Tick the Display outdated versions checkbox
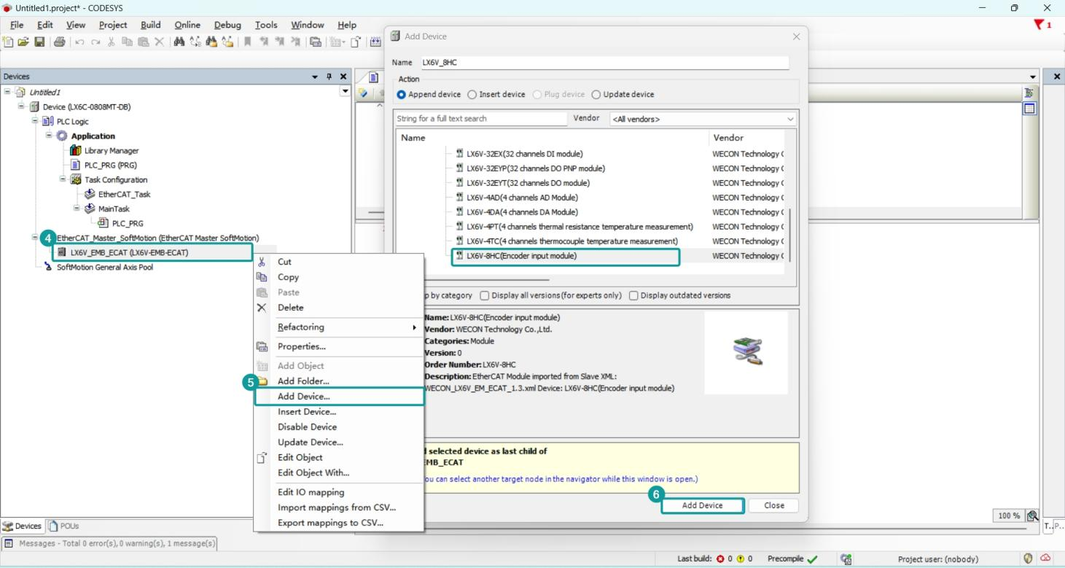This screenshot has height=568, width=1065. click(633, 296)
